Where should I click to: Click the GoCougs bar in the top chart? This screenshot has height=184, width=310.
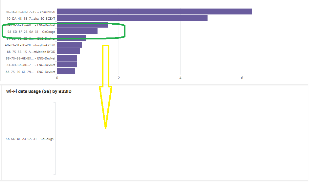[x=77, y=31]
